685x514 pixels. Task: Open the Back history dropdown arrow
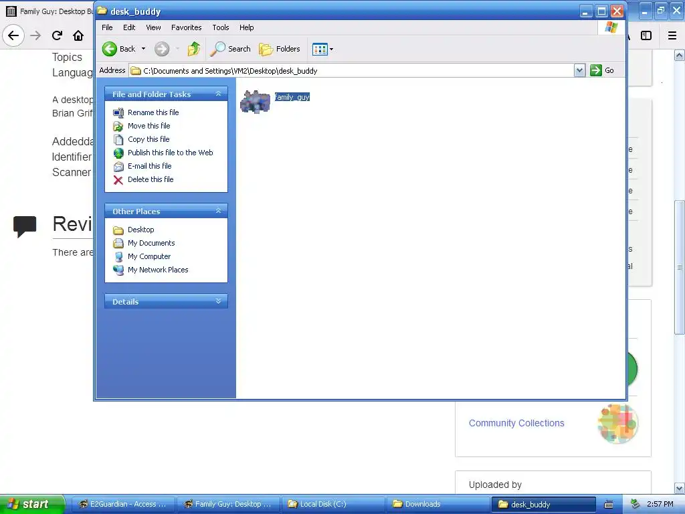tap(143, 49)
